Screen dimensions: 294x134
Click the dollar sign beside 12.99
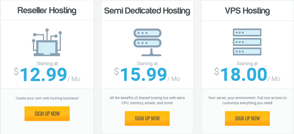tap(16, 72)
